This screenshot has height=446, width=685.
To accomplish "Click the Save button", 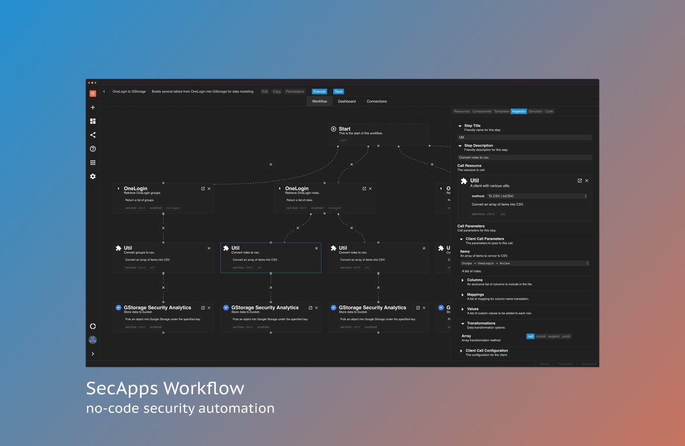I will pyautogui.click(x=339, y=92).
